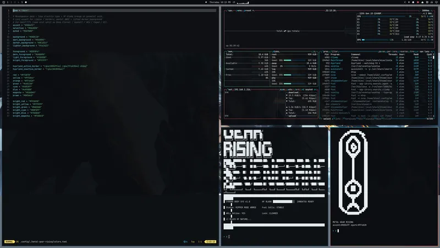The image size is (440, 248).
Task: Select the quickshell process row
Action: 378,69
